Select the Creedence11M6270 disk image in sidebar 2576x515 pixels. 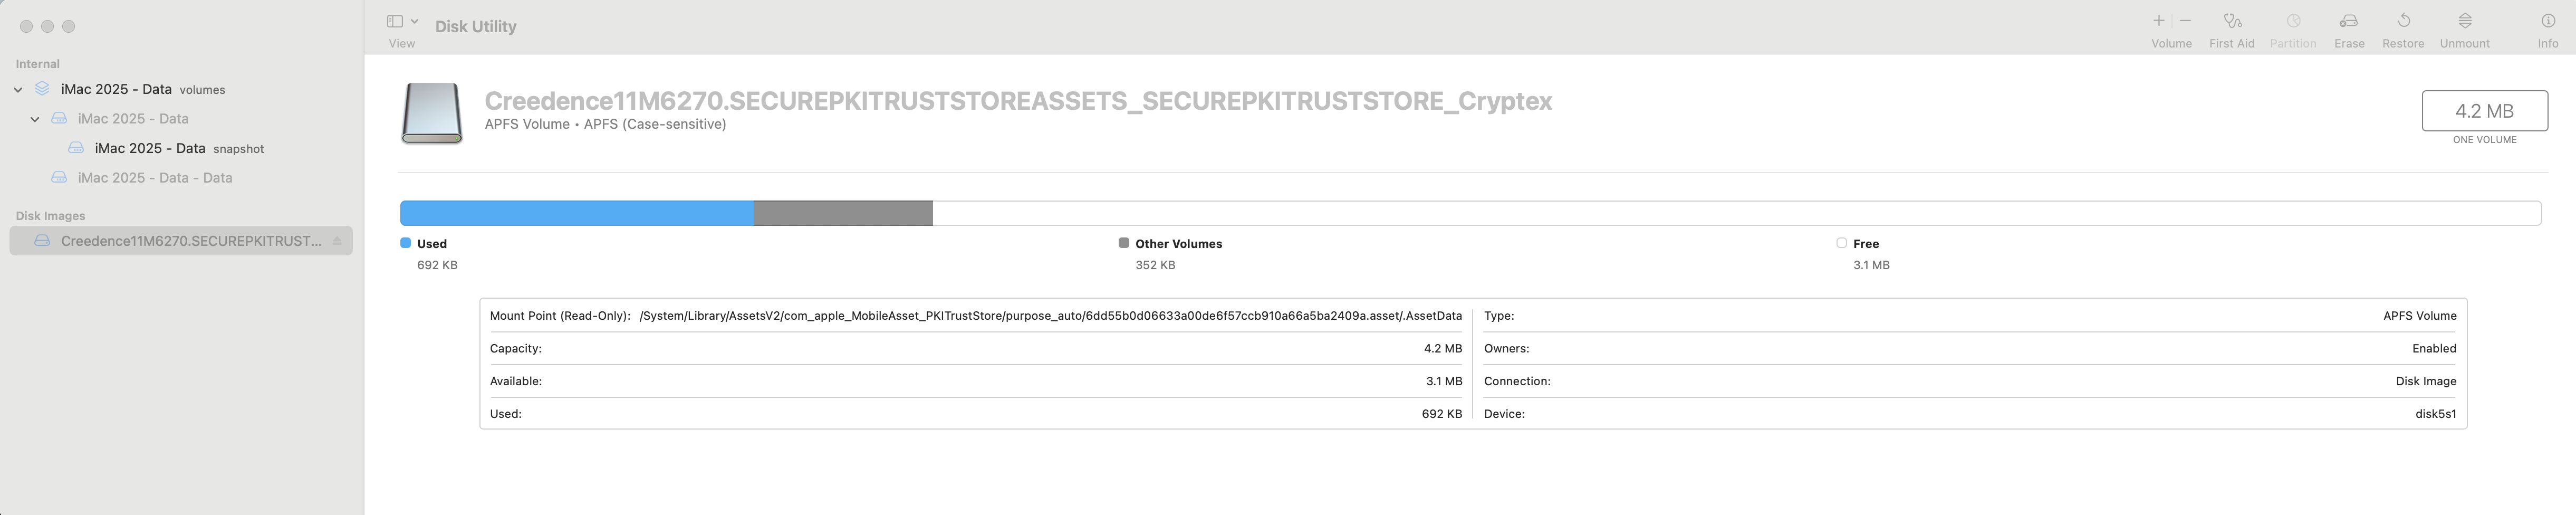coord(180,241)
